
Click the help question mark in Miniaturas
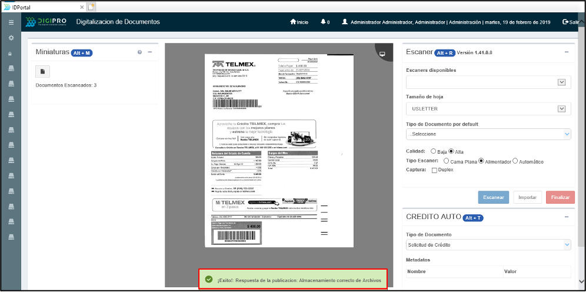click(x=139, y=52)
